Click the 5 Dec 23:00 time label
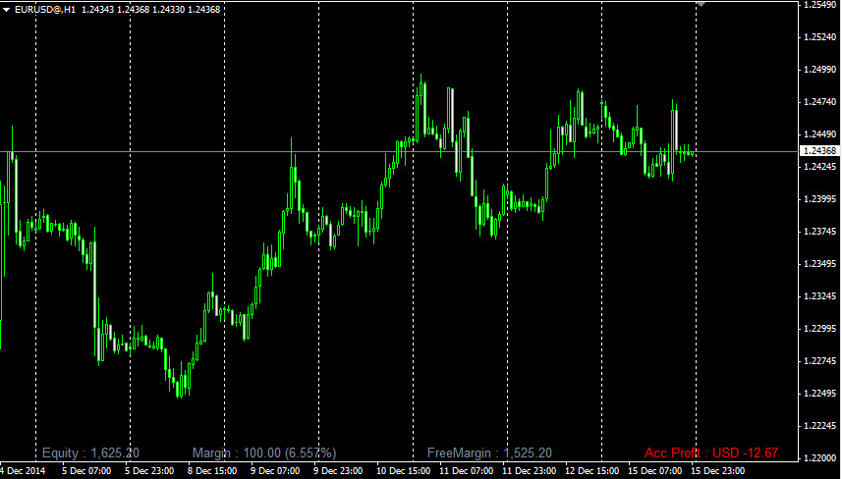Image resolution: width=842 pixels, height=479 pixels. tap(149, 471)
